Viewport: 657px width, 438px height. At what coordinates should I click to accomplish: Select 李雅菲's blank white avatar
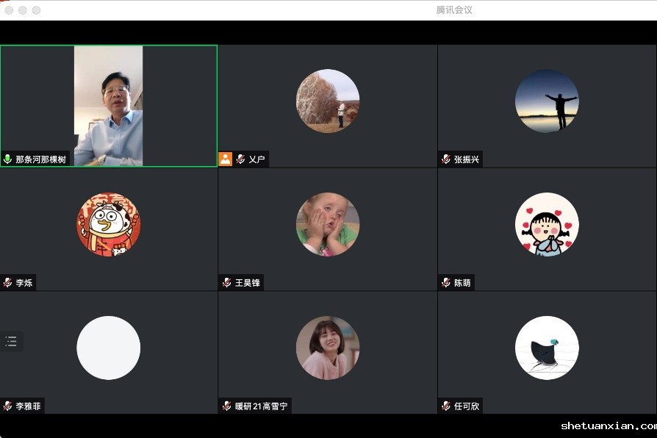(x=109, y=348)
